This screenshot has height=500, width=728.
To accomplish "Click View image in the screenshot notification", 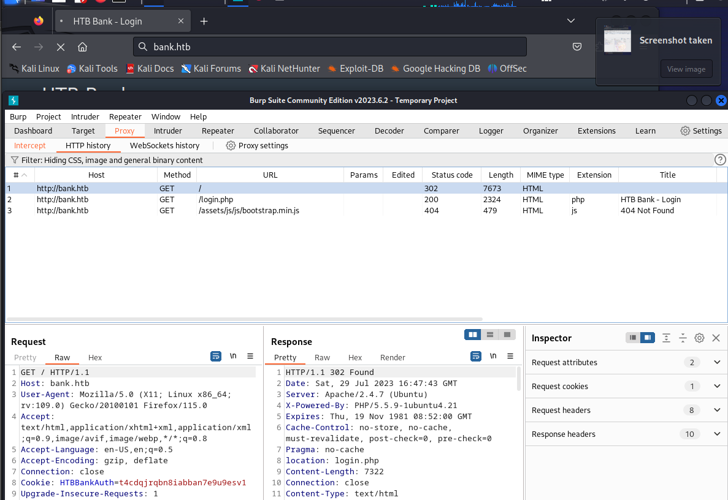I will tap(686, 69).
